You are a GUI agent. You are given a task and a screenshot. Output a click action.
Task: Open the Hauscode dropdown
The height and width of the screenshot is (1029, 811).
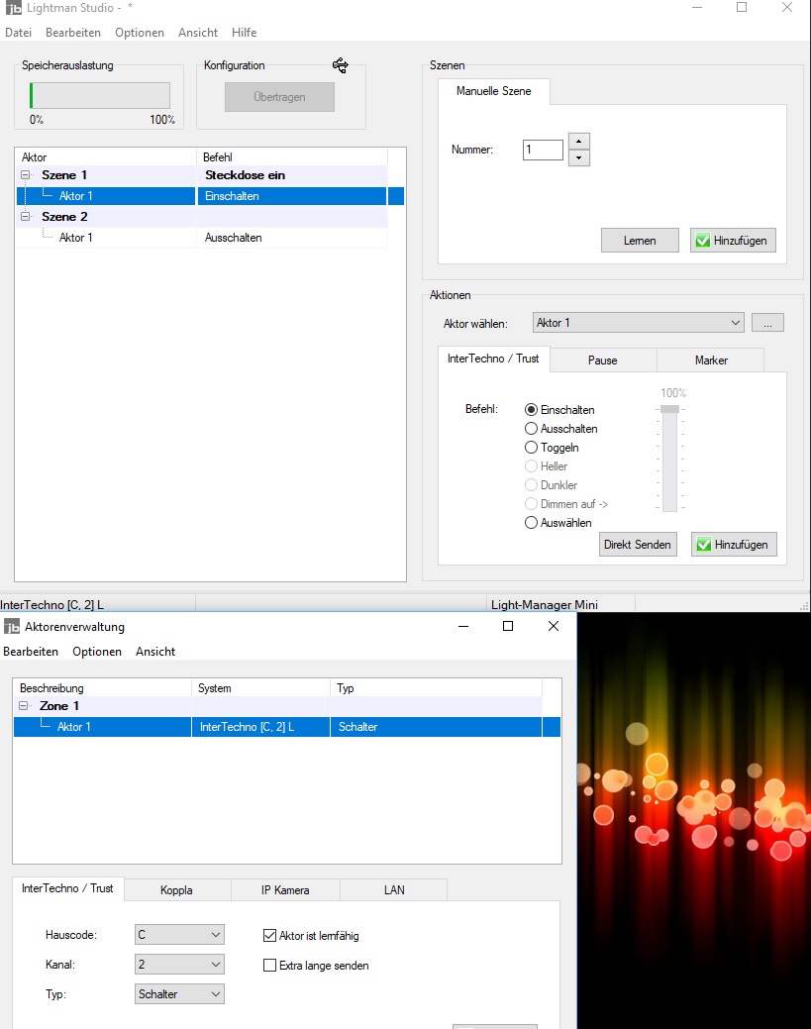[x=179, y=935]
